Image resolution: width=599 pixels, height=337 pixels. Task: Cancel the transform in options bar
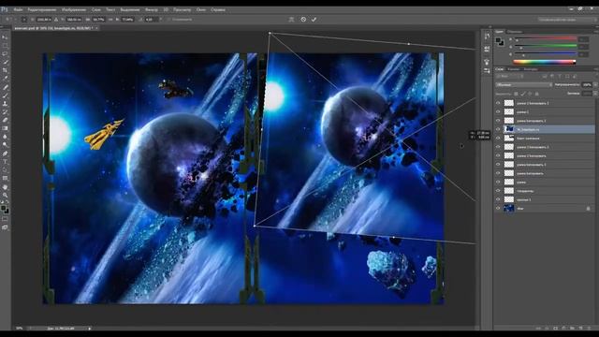(303, 19)
